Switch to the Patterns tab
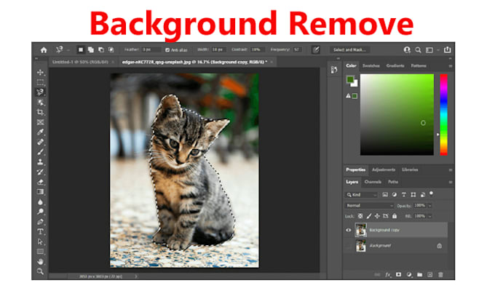Image resolution: width=495 pixels, height=299 pixels. click(x=419, y=66)
